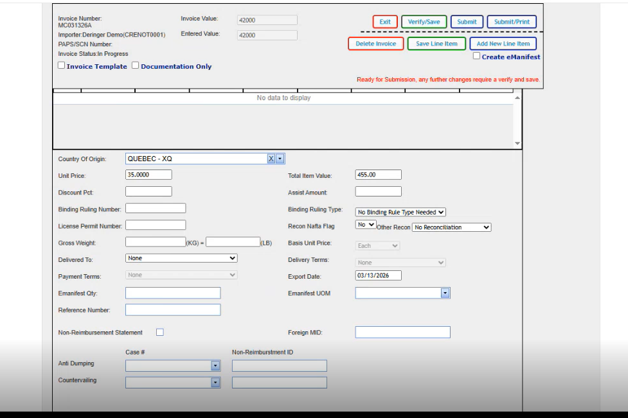
Task: Select the Other Recon reconciliation dropdown
Action: [x=451, y=227]
